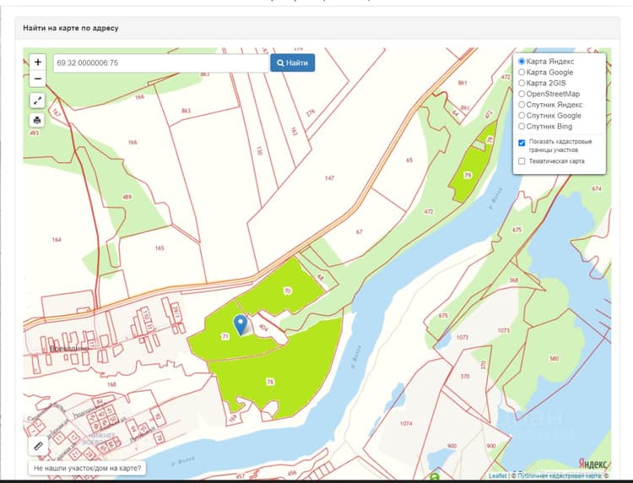Screen dimensions: 633x483
Task: Click parcel number 165 on map
Action: pyautogui.click(x=160, y=248)
